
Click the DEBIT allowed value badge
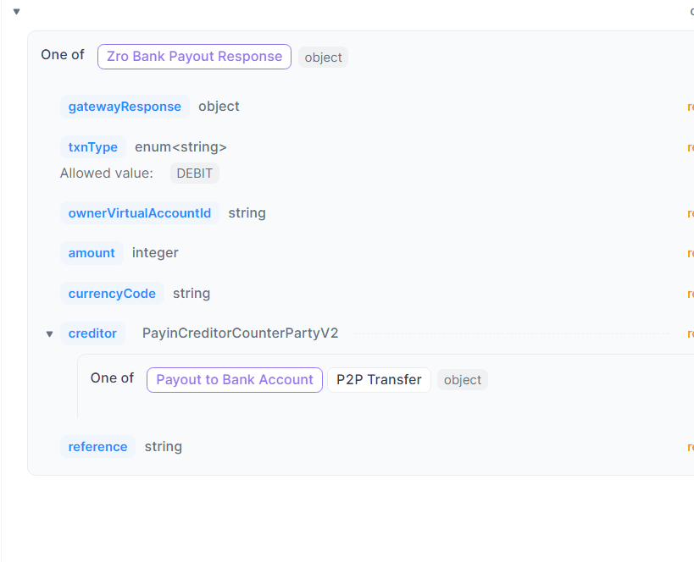pyautogui.click(x=194, y=174)
